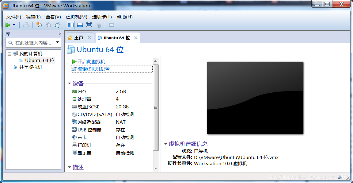Take a snapshot using the clock-star icon
The image size is (353, 183).
pyautogui.click(x=39, y=25)
